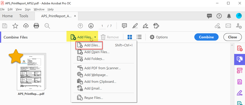Screen dimensions: 245x105
Task: Open the account profile avatar
Action: click(239, 16)
